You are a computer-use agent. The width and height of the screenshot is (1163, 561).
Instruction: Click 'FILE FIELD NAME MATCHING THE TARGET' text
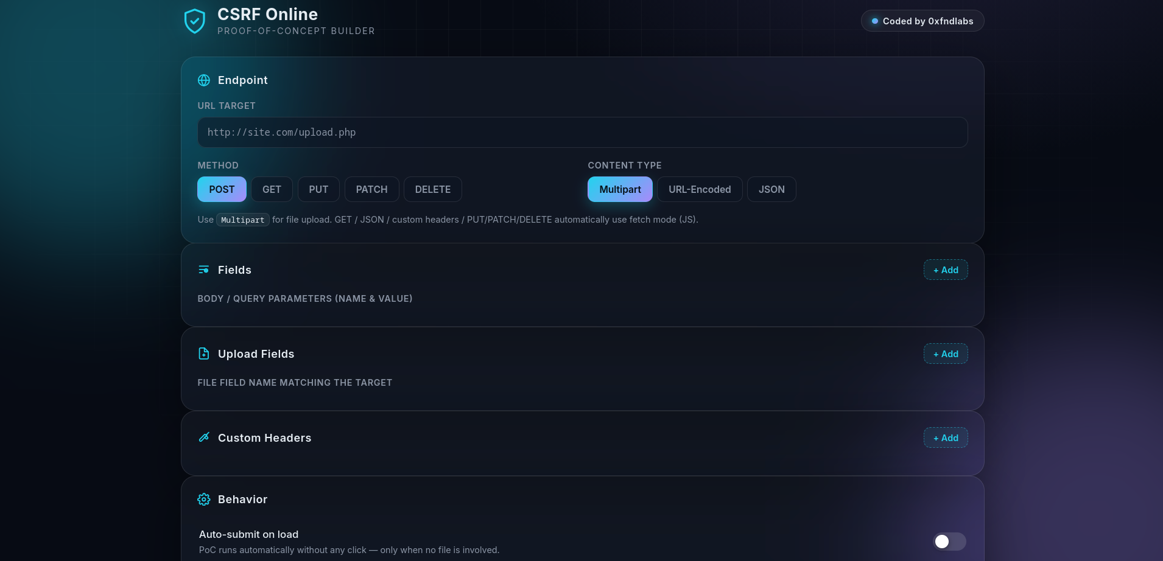[295, 383]
